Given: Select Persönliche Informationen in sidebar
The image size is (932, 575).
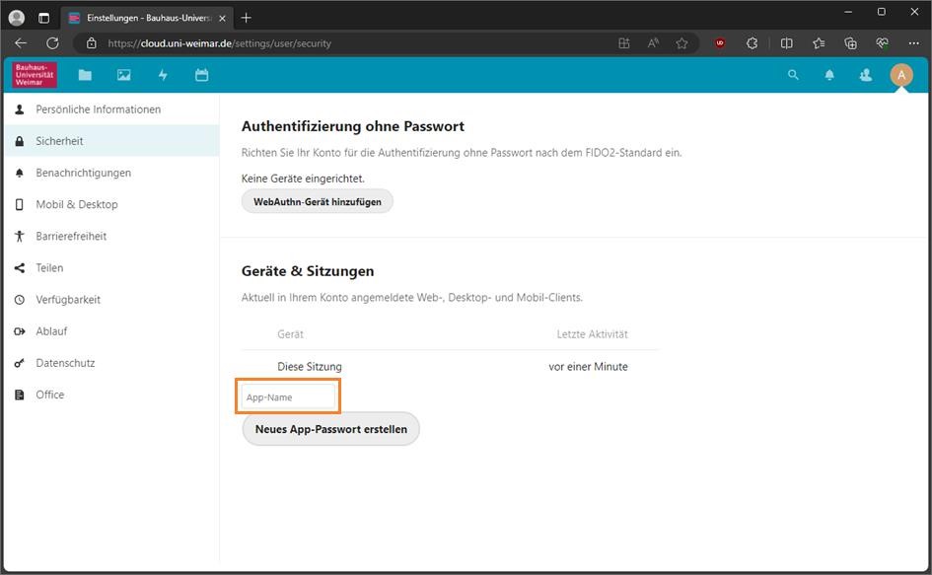Looking at the screenshot, I should click(x=98, y=109).
